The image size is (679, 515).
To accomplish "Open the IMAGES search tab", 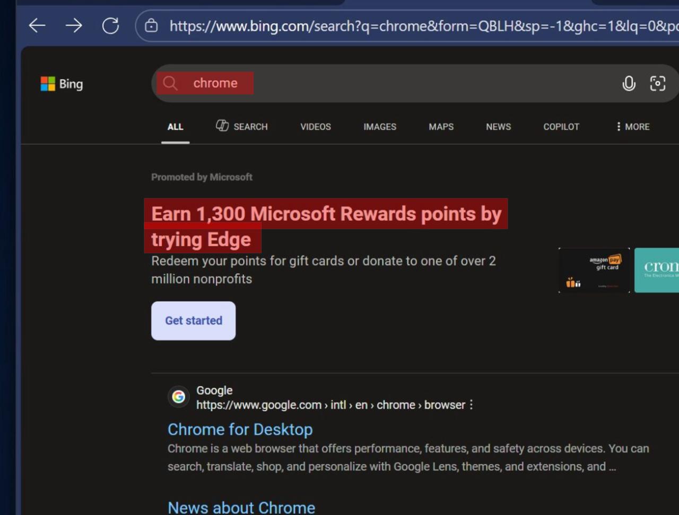I will coord(379,127).
